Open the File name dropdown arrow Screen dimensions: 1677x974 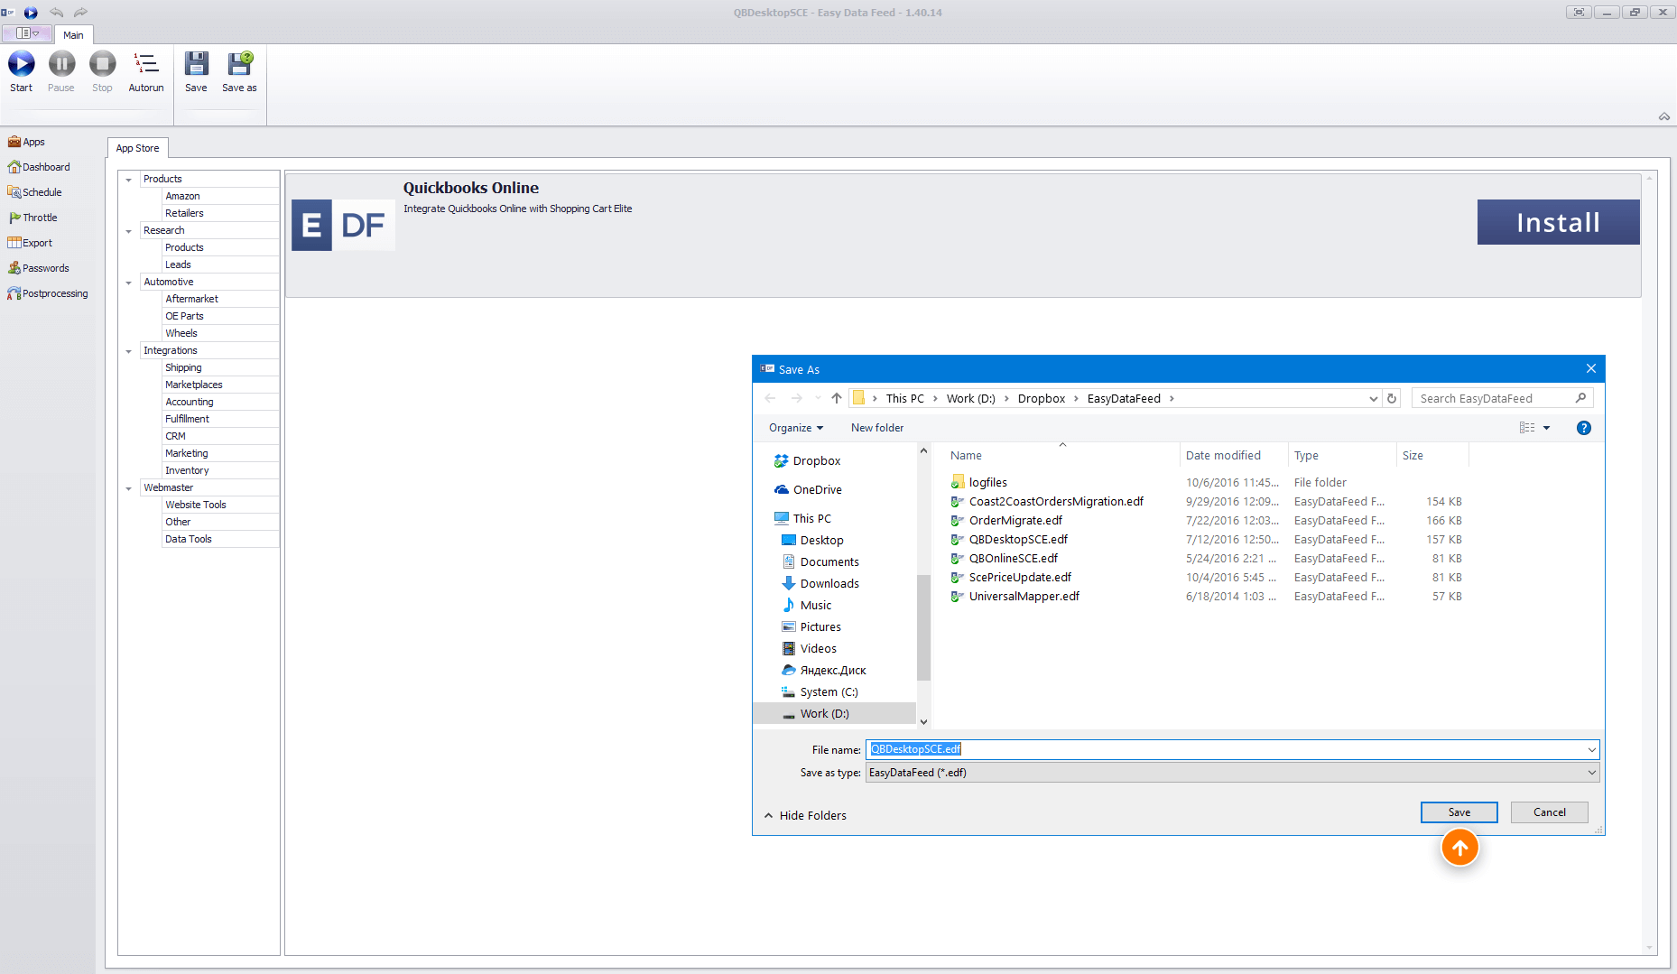tap(1591, 749)
